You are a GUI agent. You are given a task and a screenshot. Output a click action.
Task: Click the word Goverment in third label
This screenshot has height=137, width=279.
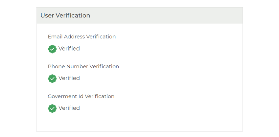[x=60, y=97]
